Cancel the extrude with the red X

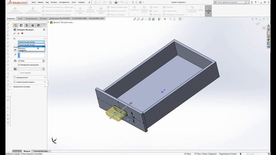point(18,34)
